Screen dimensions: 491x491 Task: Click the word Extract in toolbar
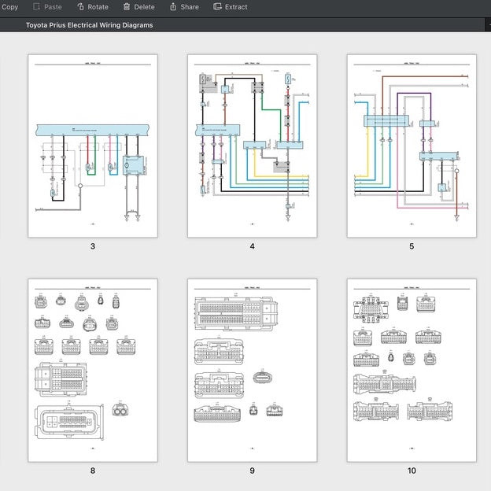236,7
